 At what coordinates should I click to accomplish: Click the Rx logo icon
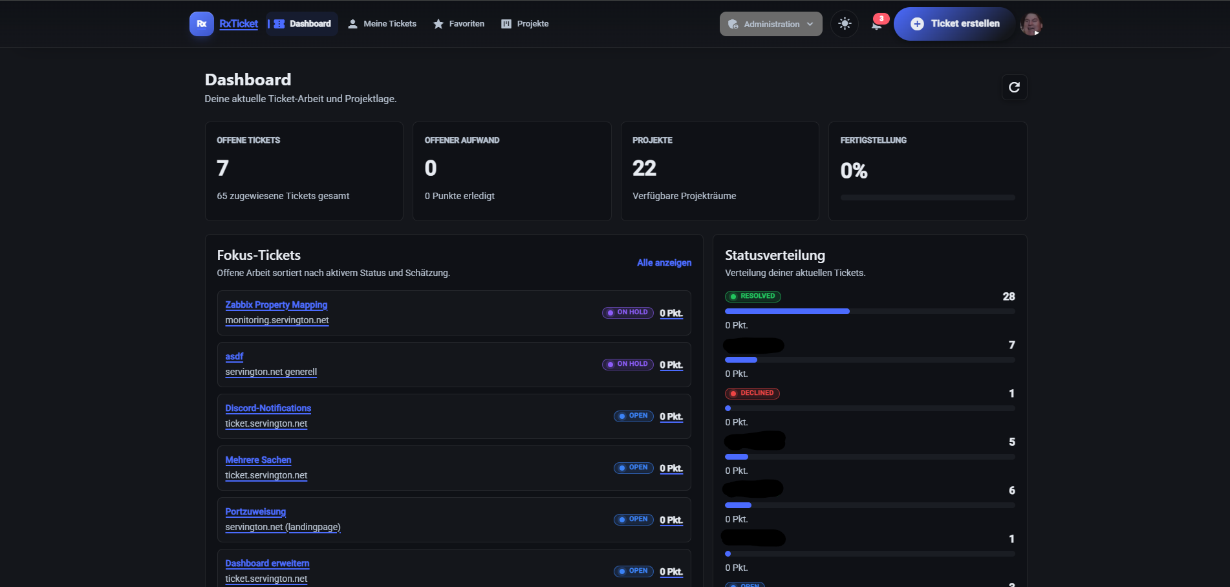(202, 24)
